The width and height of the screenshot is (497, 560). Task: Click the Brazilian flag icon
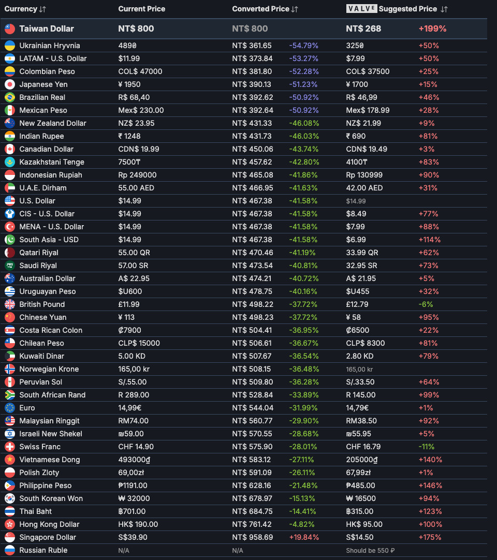10,97
